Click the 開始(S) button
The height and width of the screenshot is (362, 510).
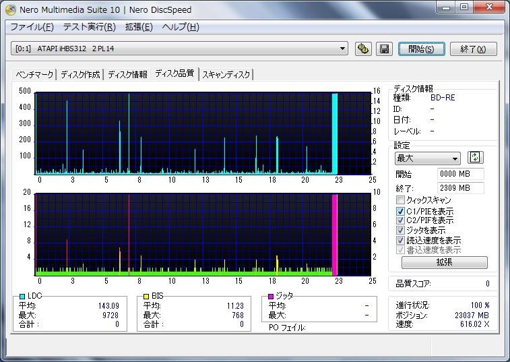pos(421,49)
